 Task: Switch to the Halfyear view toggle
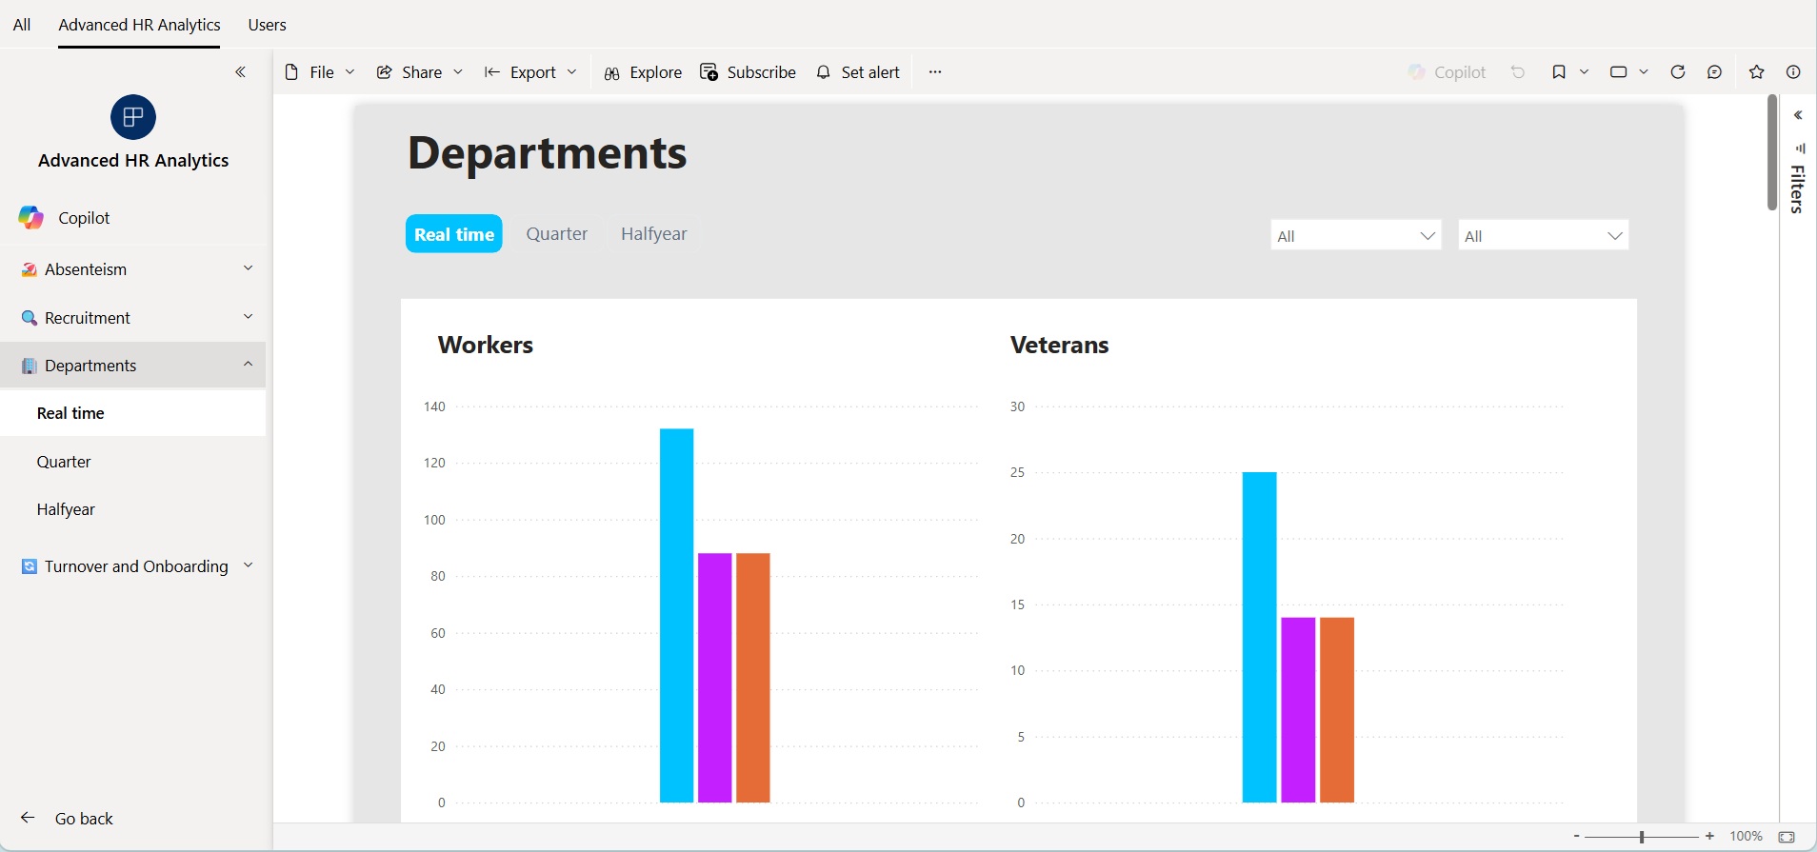pyautogui.click(x=653, y=234)
